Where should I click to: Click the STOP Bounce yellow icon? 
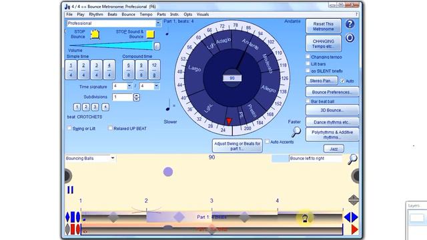point(95,34)
